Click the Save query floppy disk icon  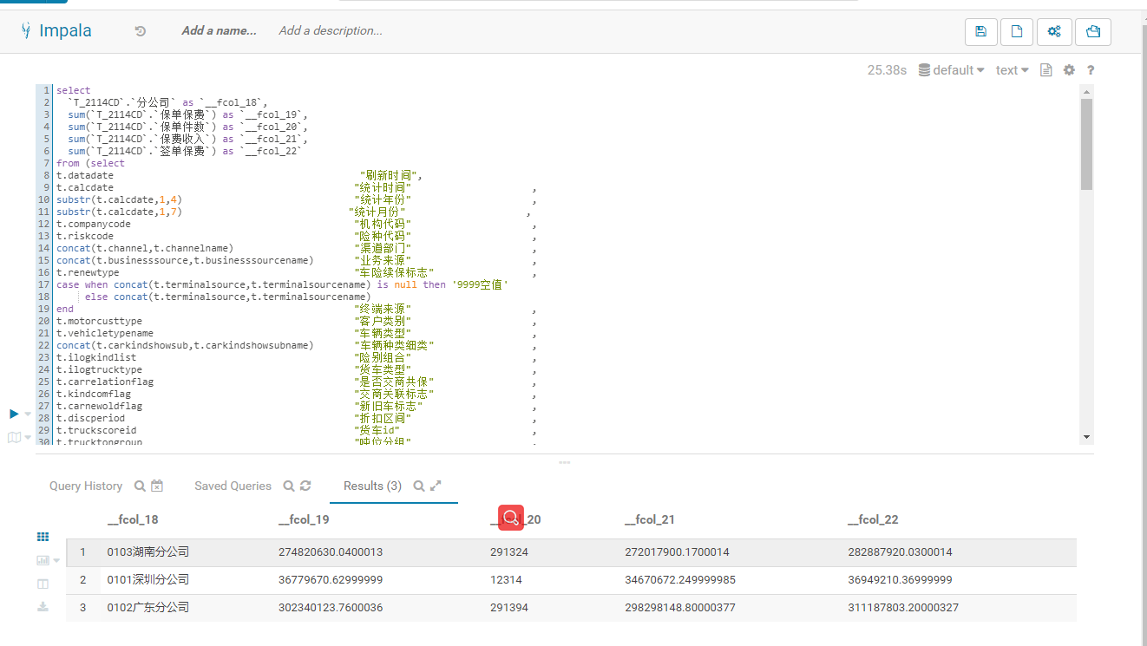click(980, 32)
